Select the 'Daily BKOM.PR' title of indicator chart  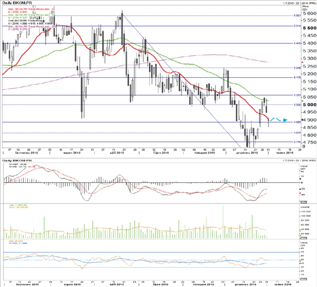pyautogui.click(x=17, y=161)
